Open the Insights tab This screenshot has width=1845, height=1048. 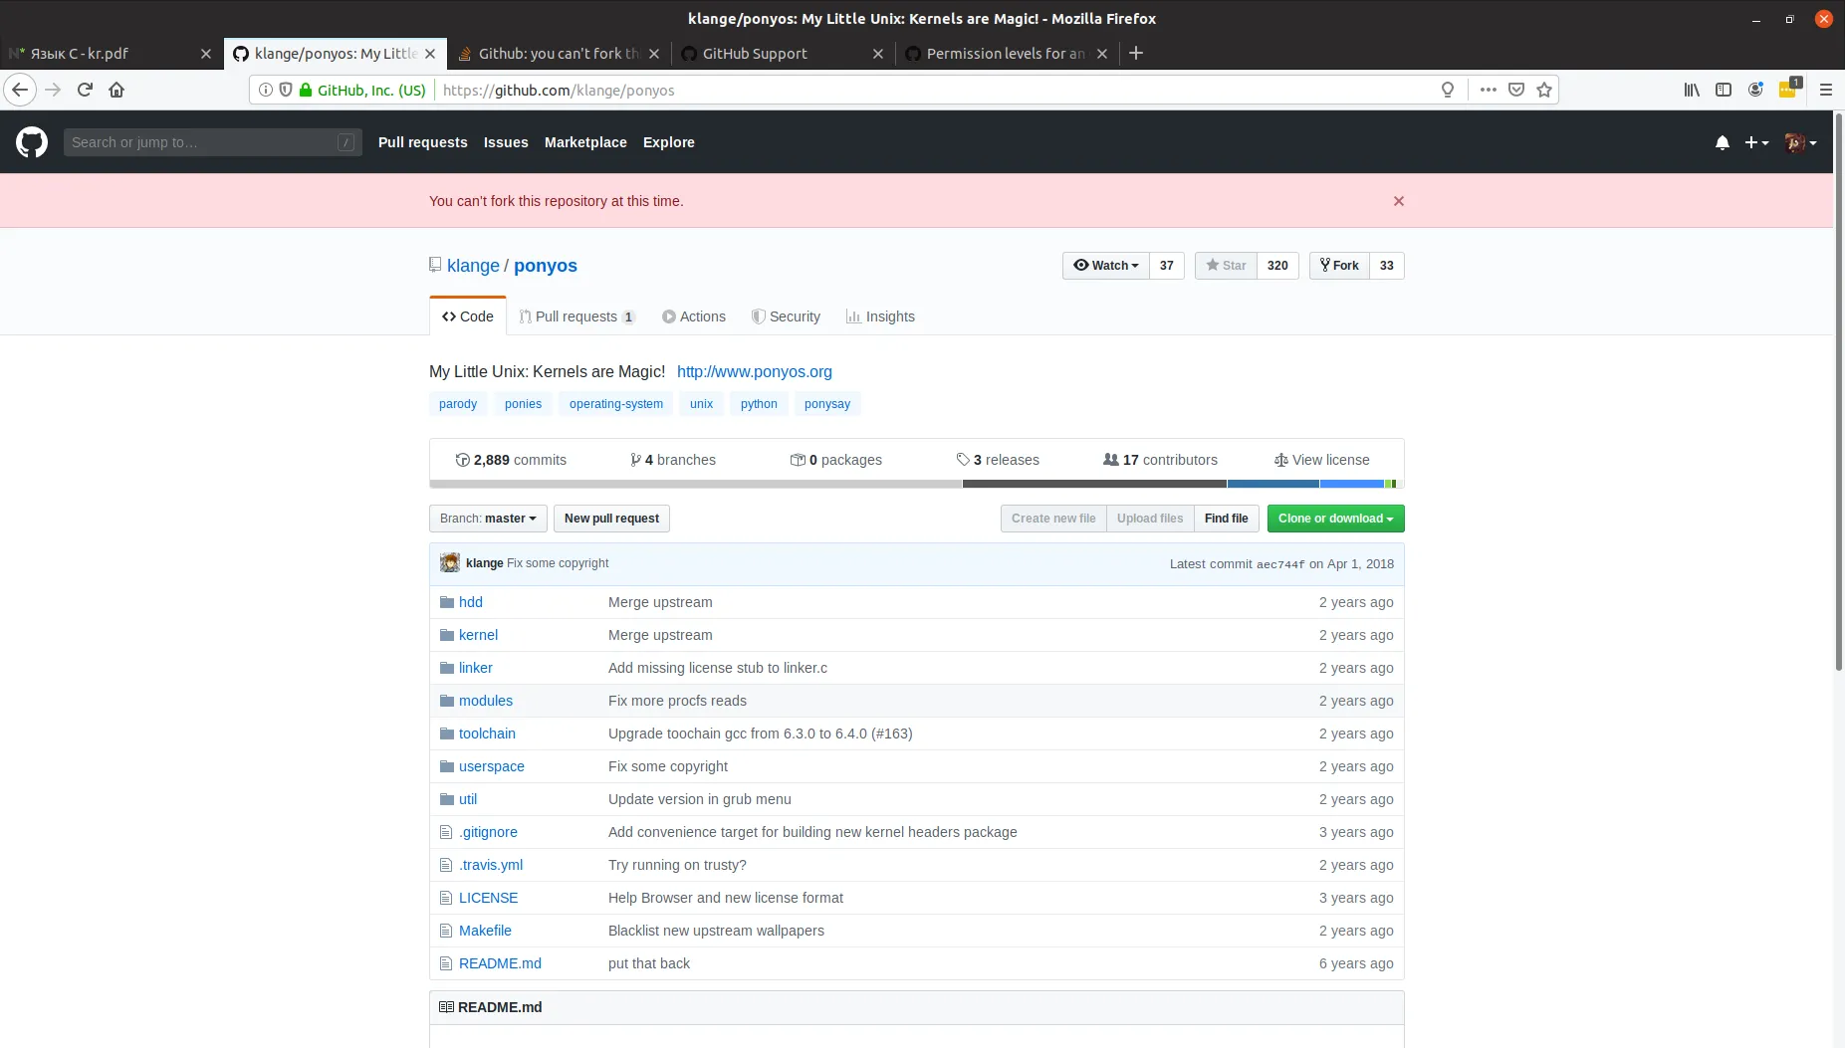pos(880,316)
